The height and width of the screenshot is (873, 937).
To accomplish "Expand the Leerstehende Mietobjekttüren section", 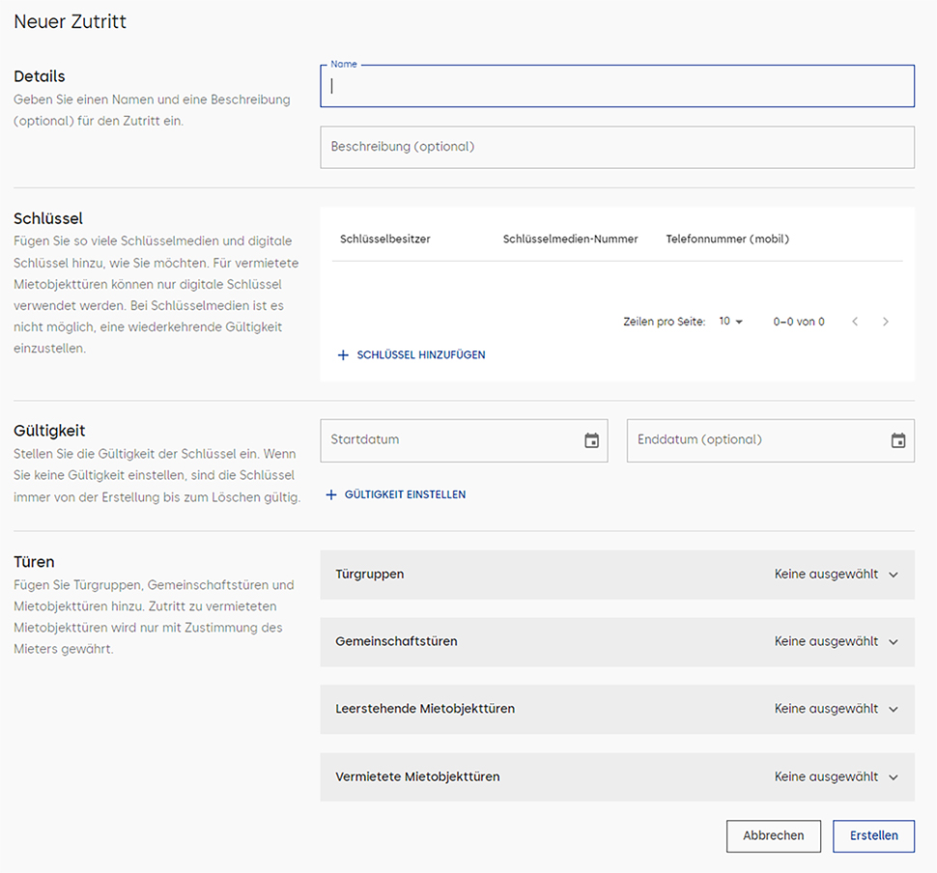I will tap(617, 709).
